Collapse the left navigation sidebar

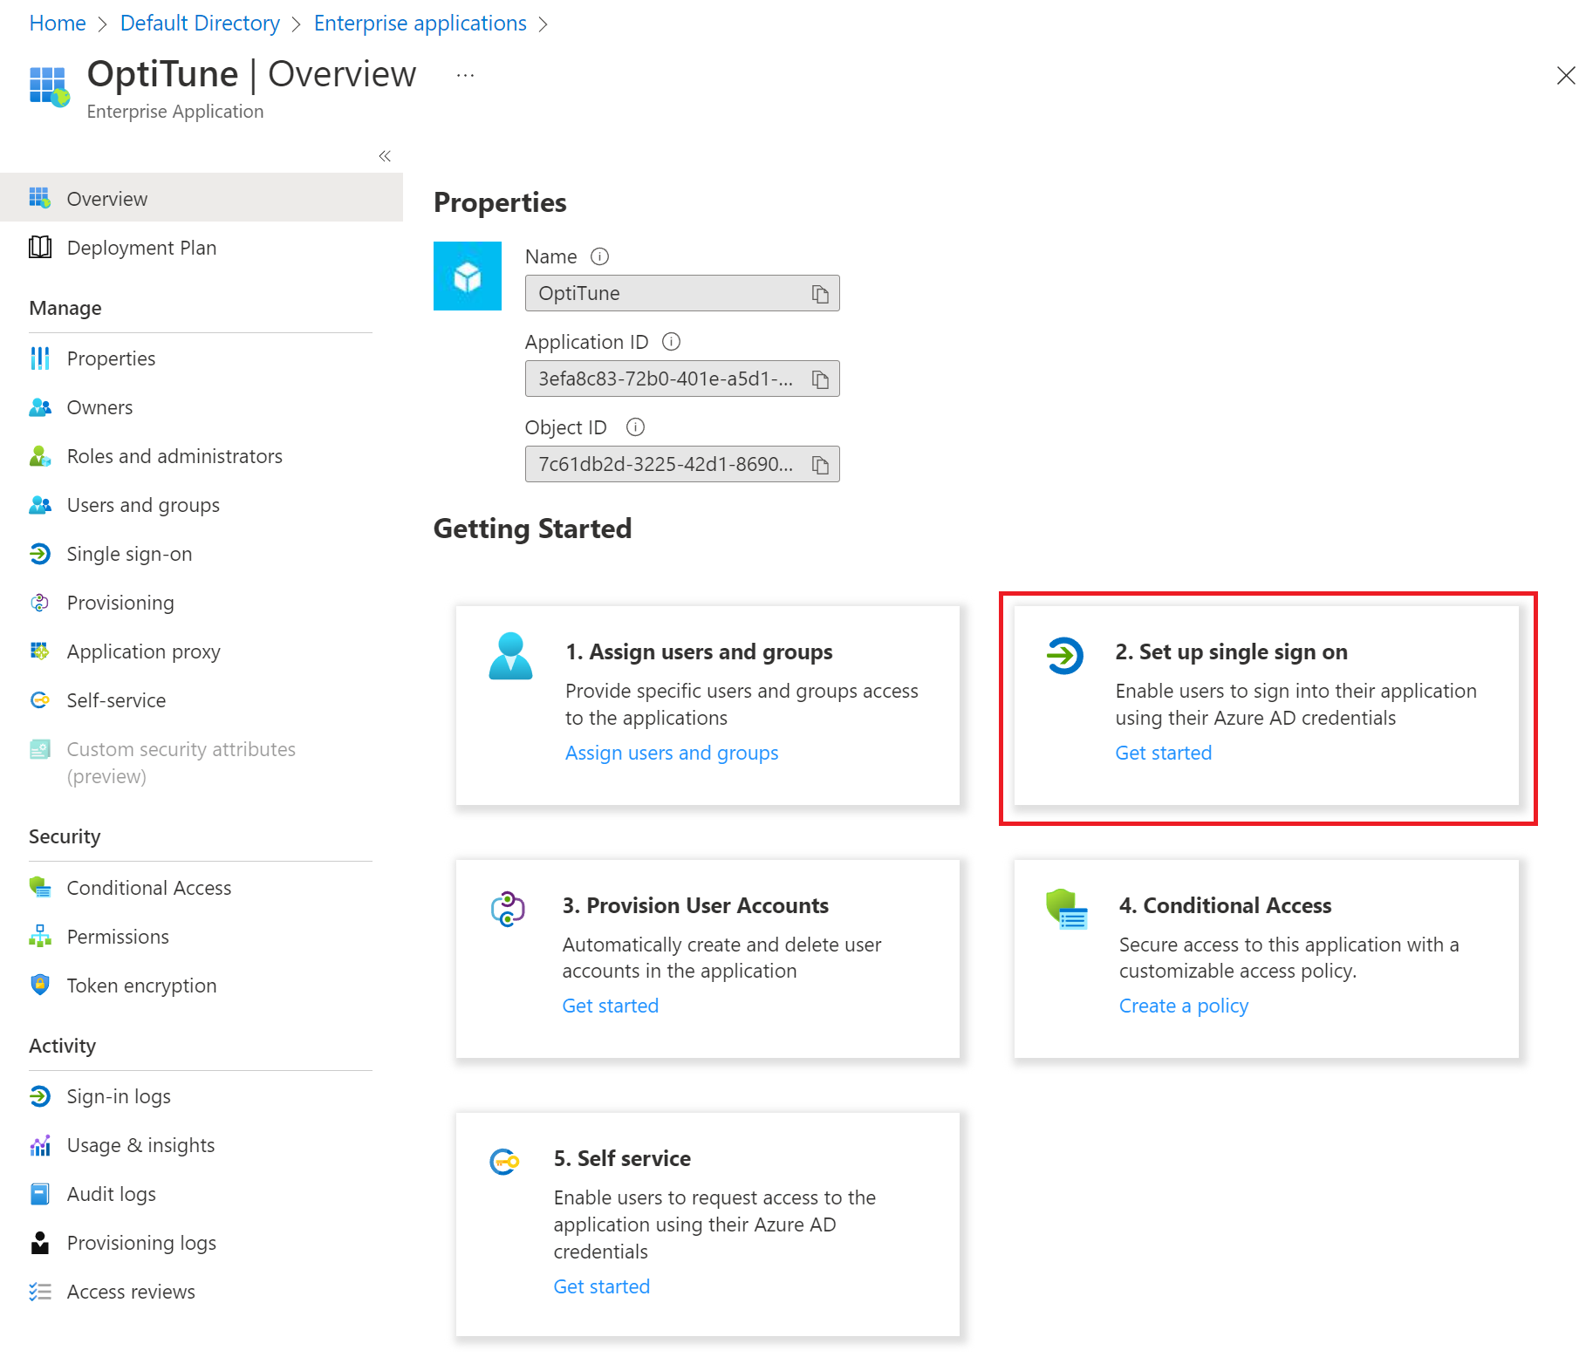(385, 156)
